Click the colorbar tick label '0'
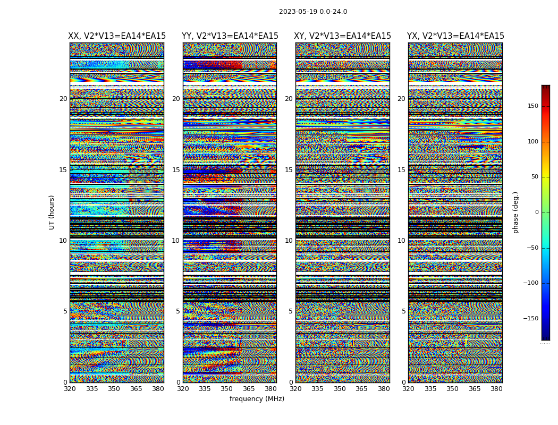 [537, 212]
